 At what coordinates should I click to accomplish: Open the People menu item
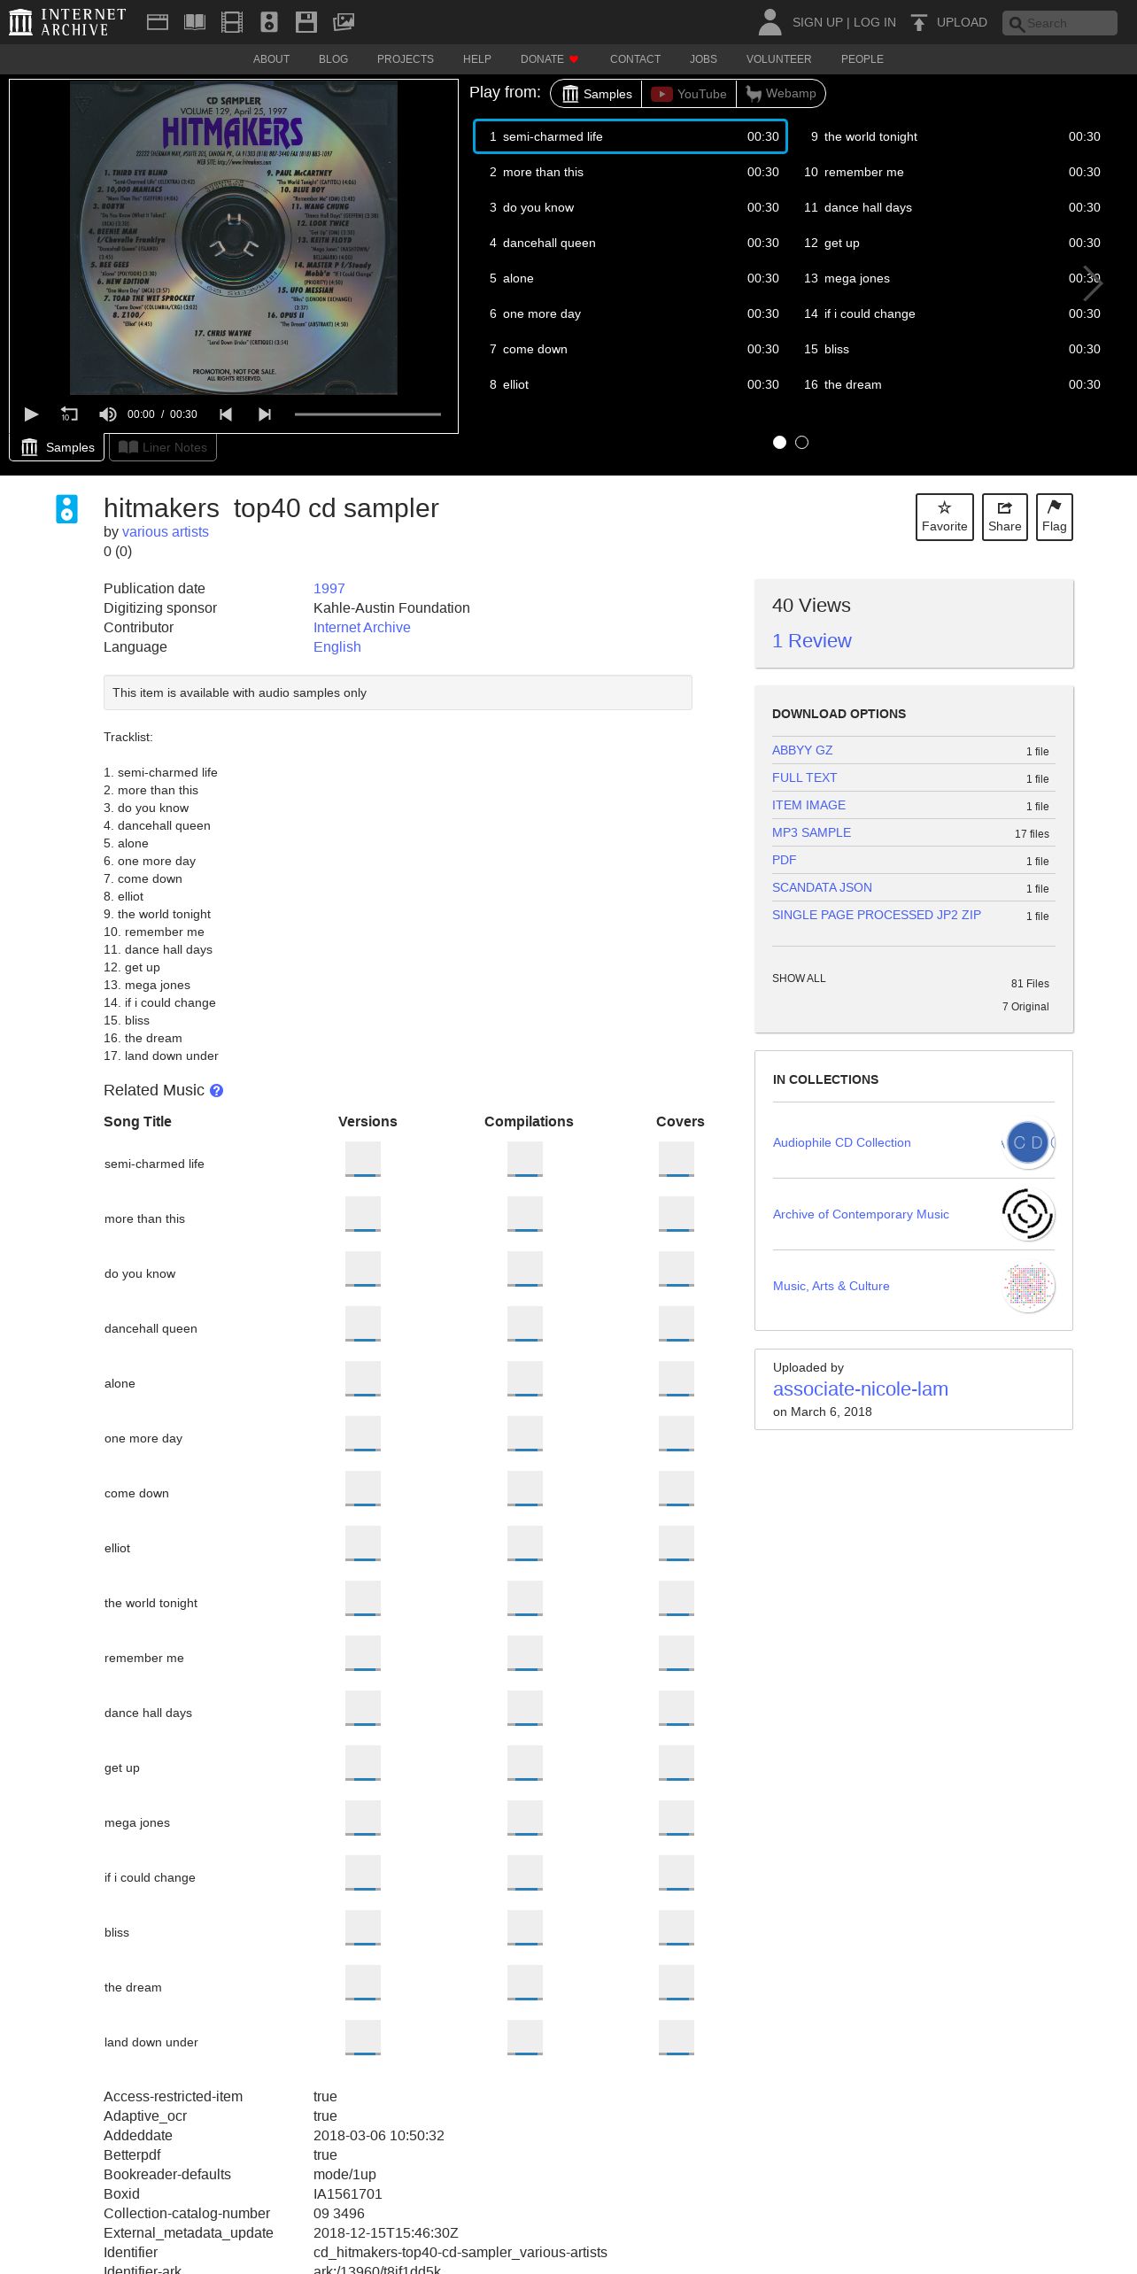point(862,59)
